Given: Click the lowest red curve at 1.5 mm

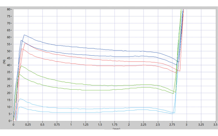Looking at the screenshot, I should tap(100, 66).
